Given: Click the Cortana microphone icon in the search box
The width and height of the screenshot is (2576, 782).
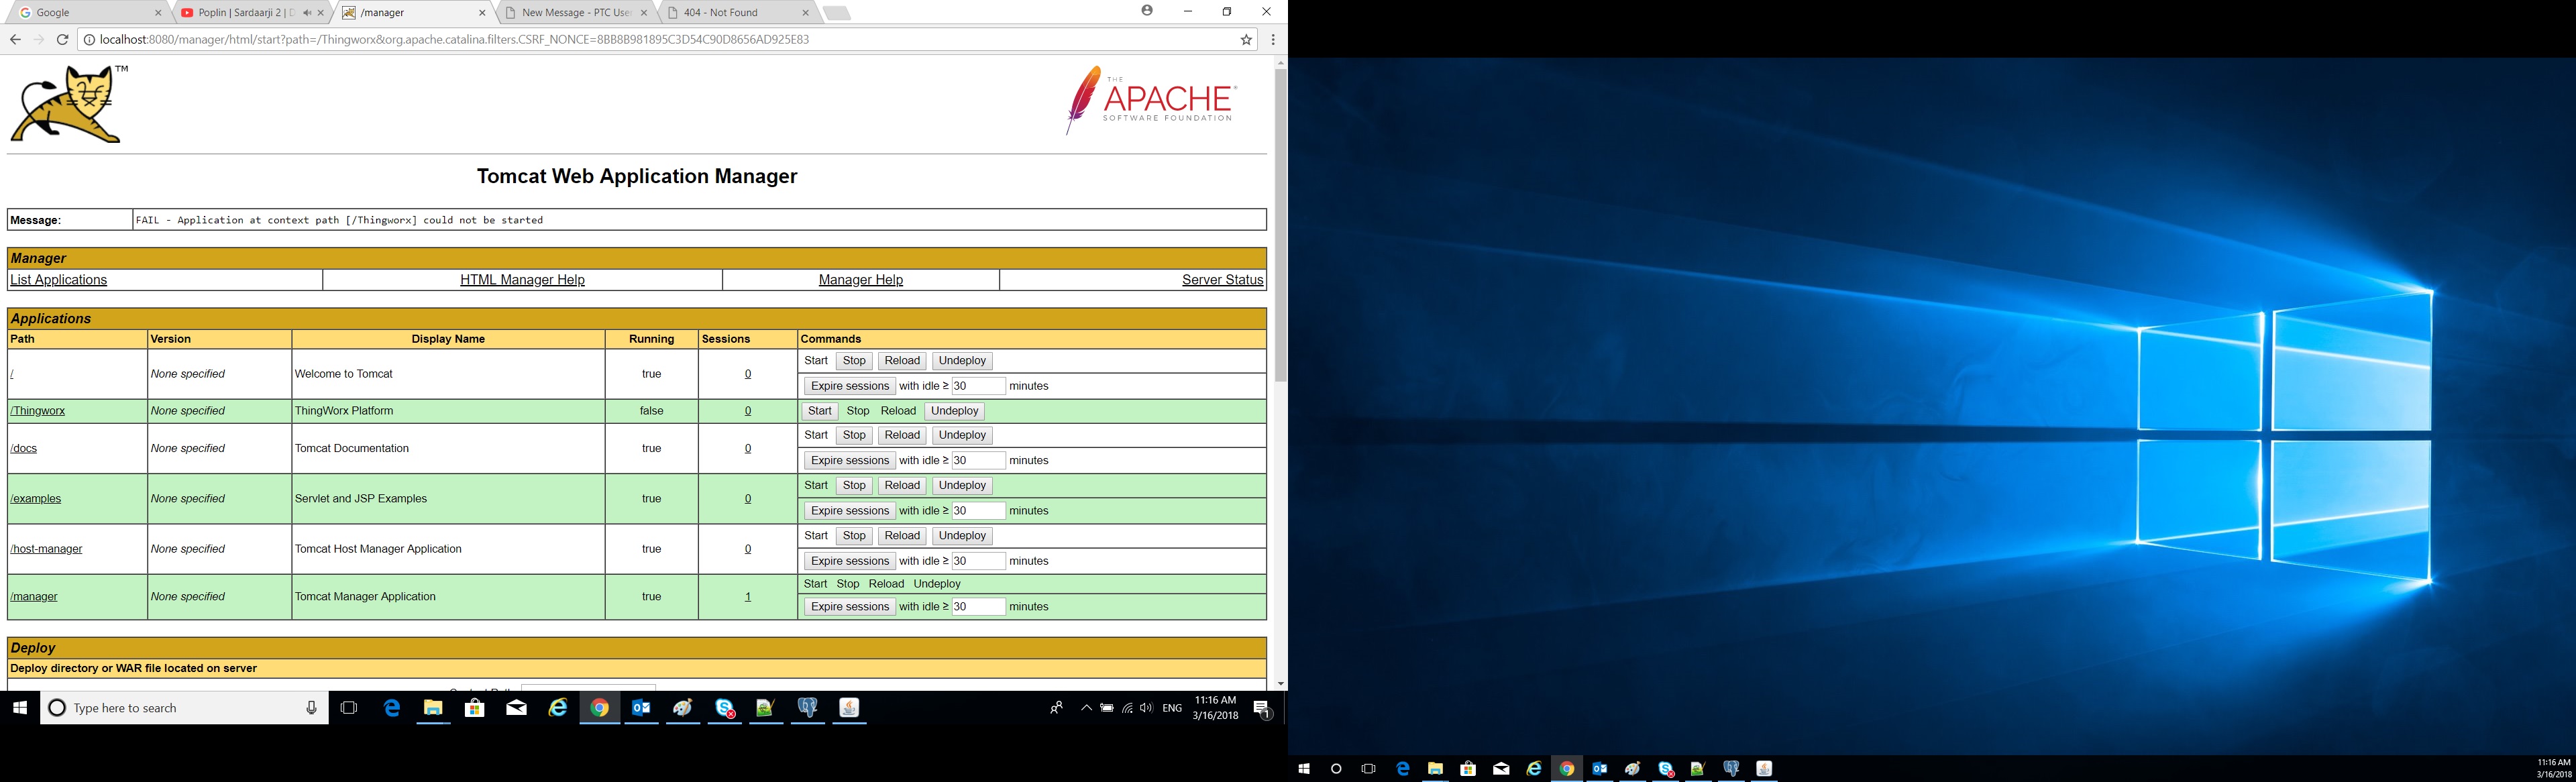Looking at the screenshot, I should coord(311,708).
